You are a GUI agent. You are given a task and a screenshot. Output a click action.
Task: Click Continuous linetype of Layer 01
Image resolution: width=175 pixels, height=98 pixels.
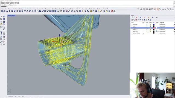162,30
